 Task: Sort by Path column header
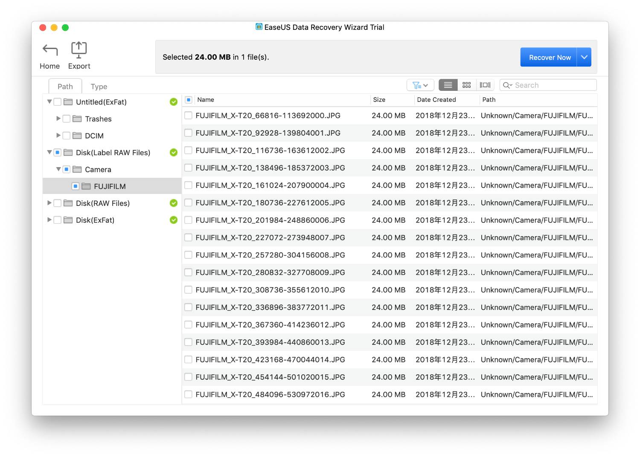point(538,100)
